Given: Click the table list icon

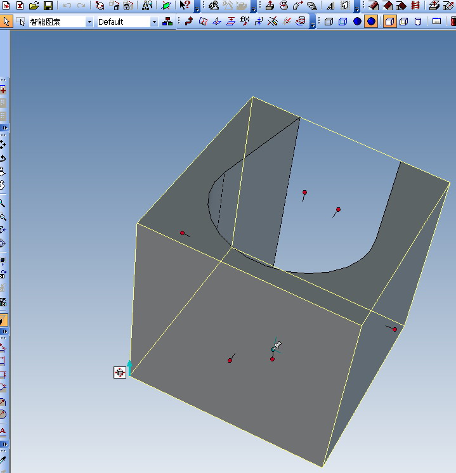Looking at the screenshot, I should 436,21.
